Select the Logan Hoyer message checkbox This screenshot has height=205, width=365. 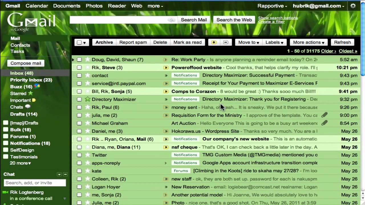click(x=79, y=187)
